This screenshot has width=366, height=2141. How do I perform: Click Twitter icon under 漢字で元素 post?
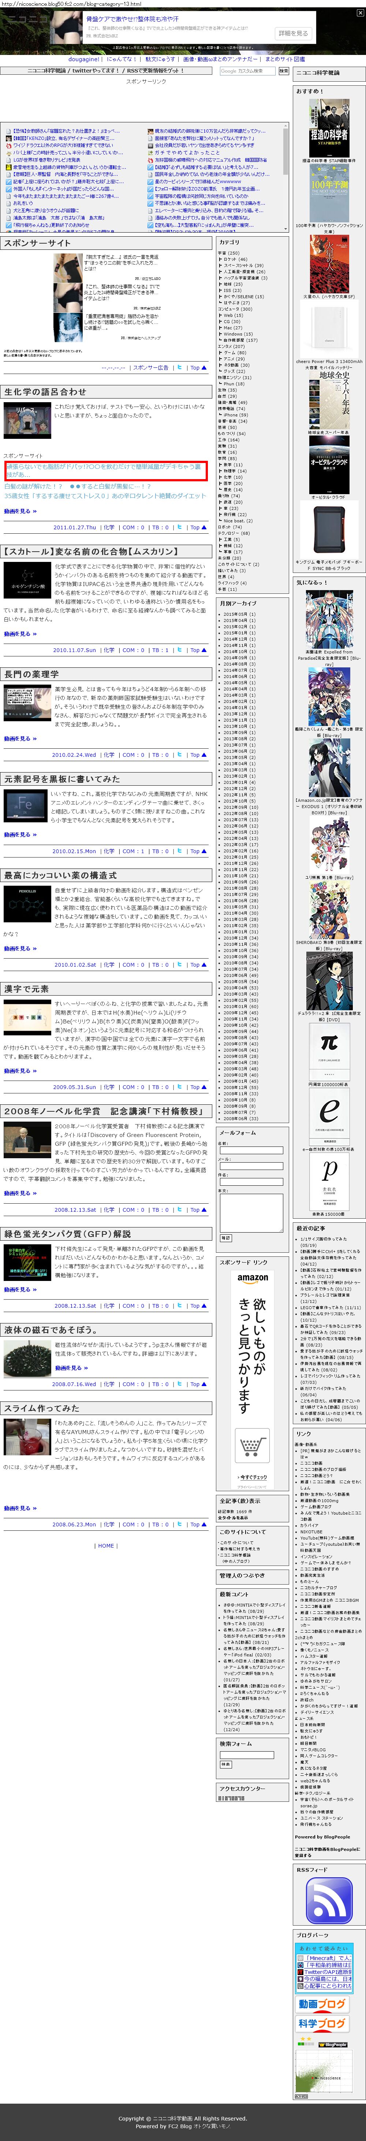[179, 1087]
